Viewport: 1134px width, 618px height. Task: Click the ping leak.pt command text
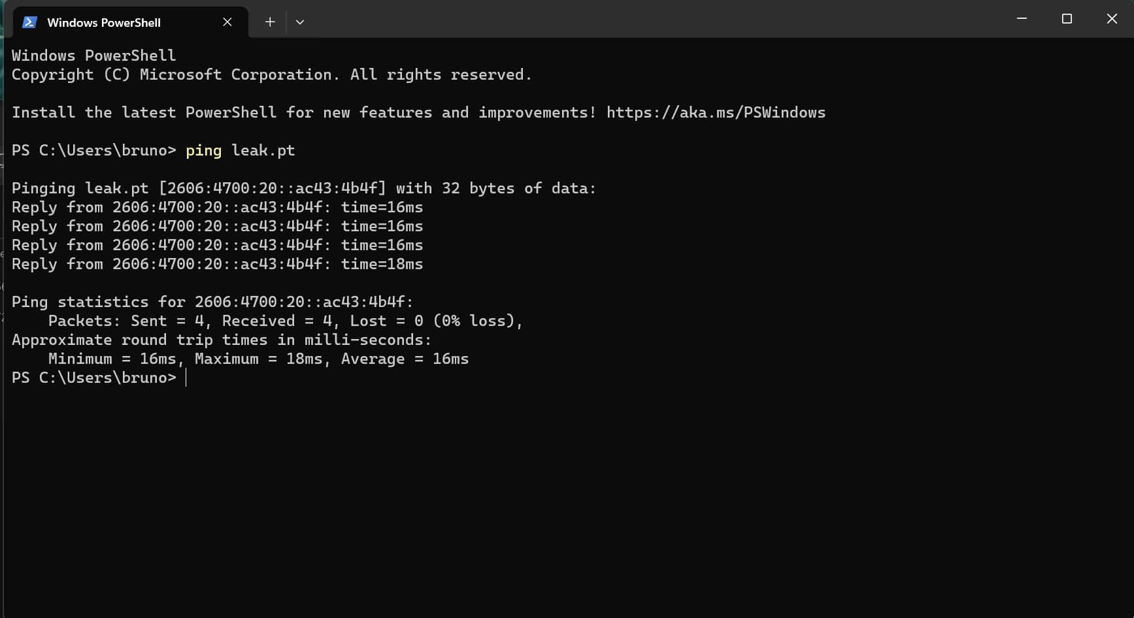coord(239,150)
